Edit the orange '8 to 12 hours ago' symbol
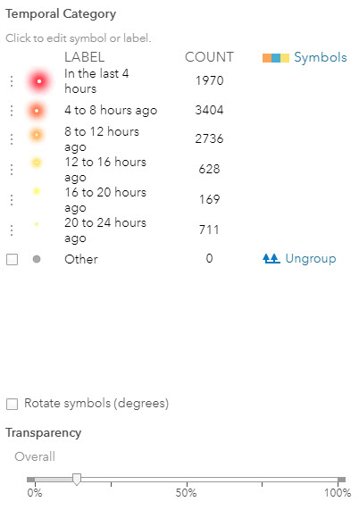The width and height of the screenshot is (359, 510). pos(37,134)
